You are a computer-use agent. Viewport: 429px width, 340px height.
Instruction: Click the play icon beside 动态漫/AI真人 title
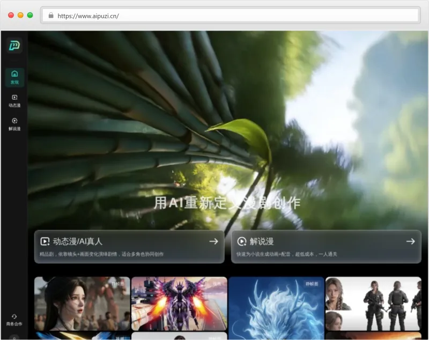click(45, 241)
